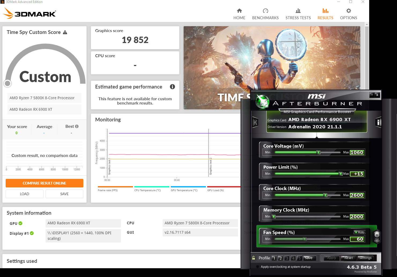This screenshot has width=397, height=277.
Task: Open Stress Tests from the navigation bar
Action: click(x=298, y=13)
